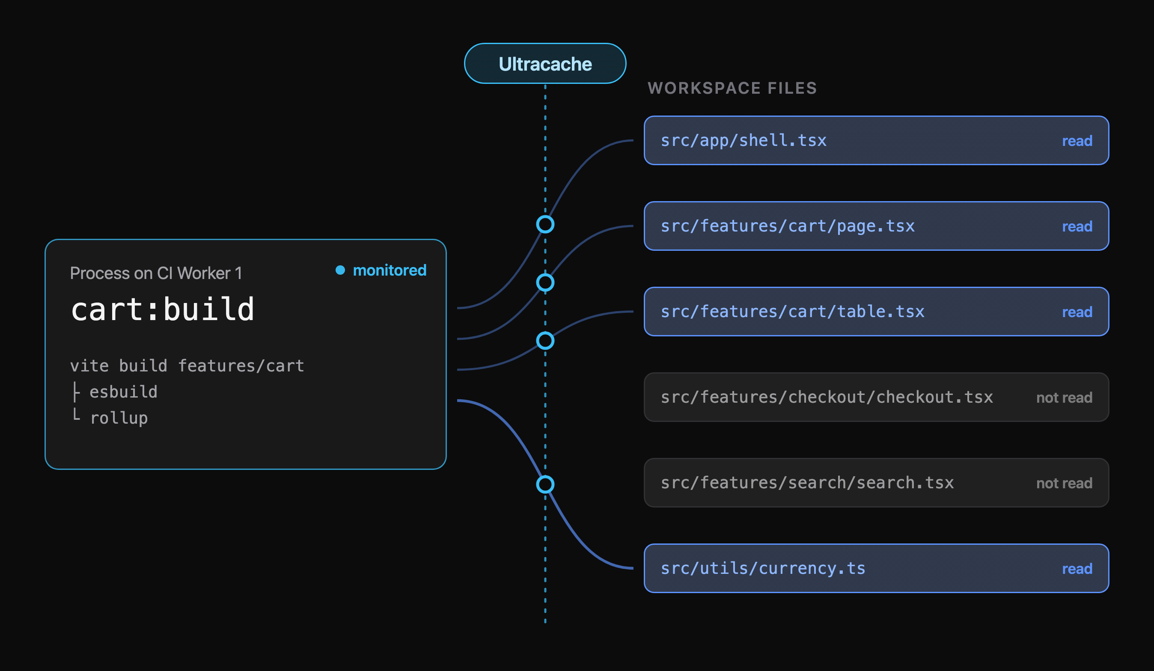Image resolution: width=1154 pixels, height=671 pixels.
Task: Select the src/features/cart/table.tsx file row
Action: [x=876, y=312]
